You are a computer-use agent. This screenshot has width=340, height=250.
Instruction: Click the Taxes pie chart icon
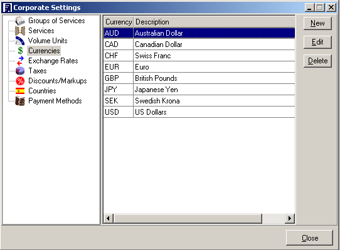tap(20, 71)
